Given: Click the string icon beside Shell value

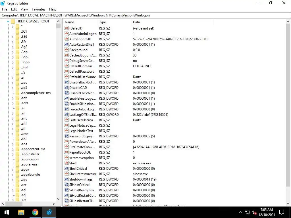Looking at the screenshot, I should [x=66, y=163].
